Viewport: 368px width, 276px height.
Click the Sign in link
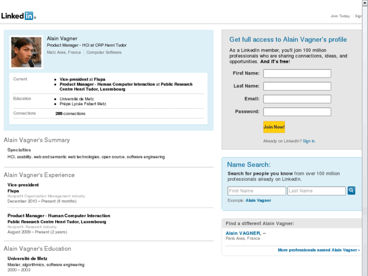pos(309,141)
